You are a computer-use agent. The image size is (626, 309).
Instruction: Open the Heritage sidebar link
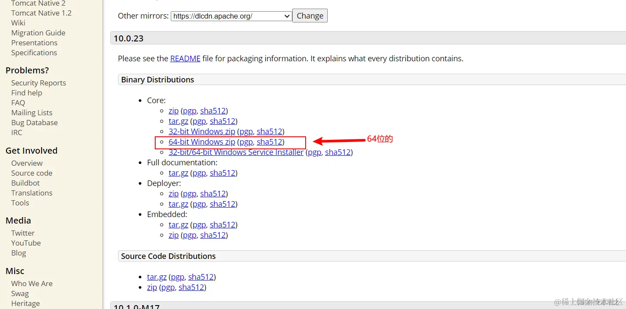pos(26,303)
